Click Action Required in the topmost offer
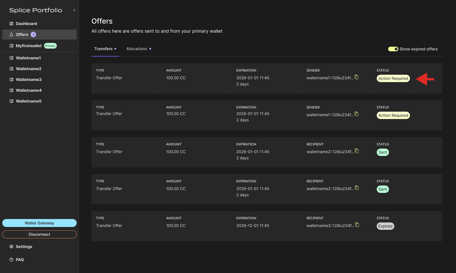 coord(393,78)
